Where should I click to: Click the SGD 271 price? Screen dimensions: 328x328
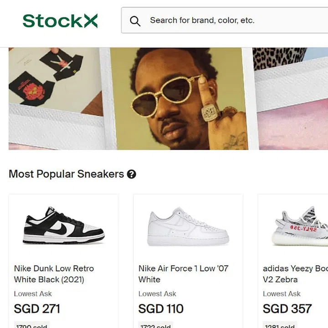[37, 309]
